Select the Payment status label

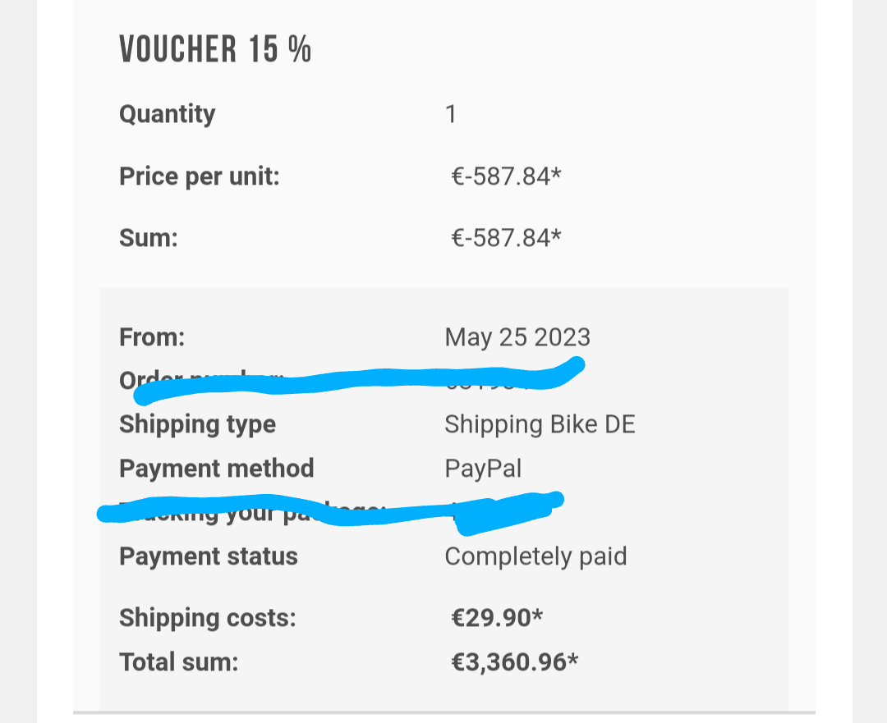(x=208, y=556)
